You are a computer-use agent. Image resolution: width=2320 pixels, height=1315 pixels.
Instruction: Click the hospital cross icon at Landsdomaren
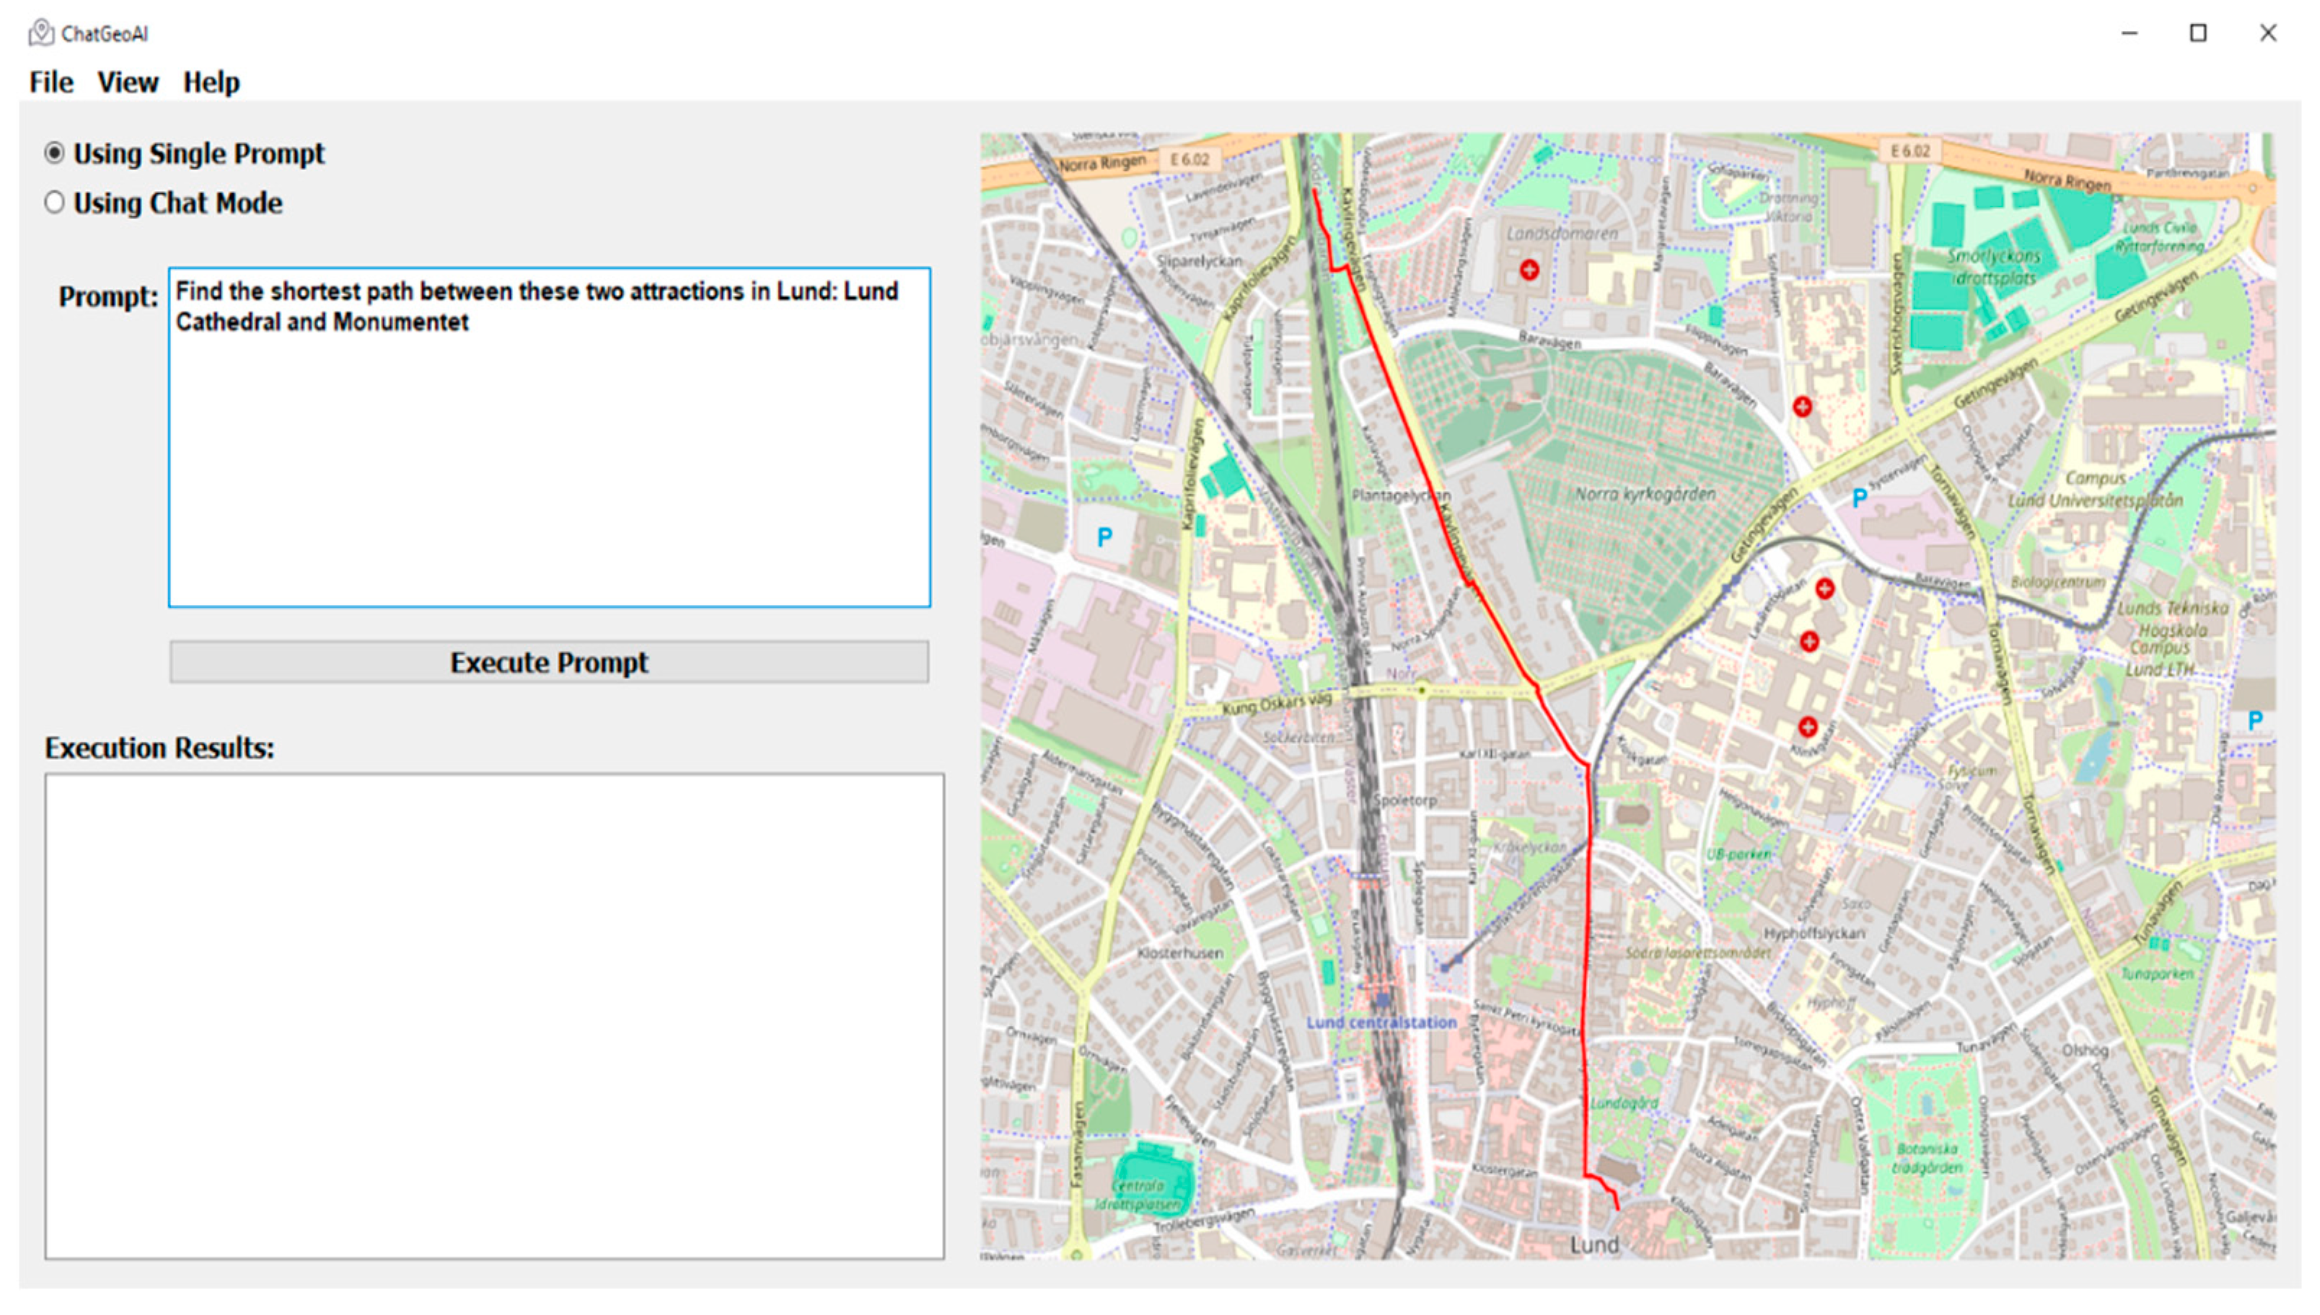pos(1529,269)
